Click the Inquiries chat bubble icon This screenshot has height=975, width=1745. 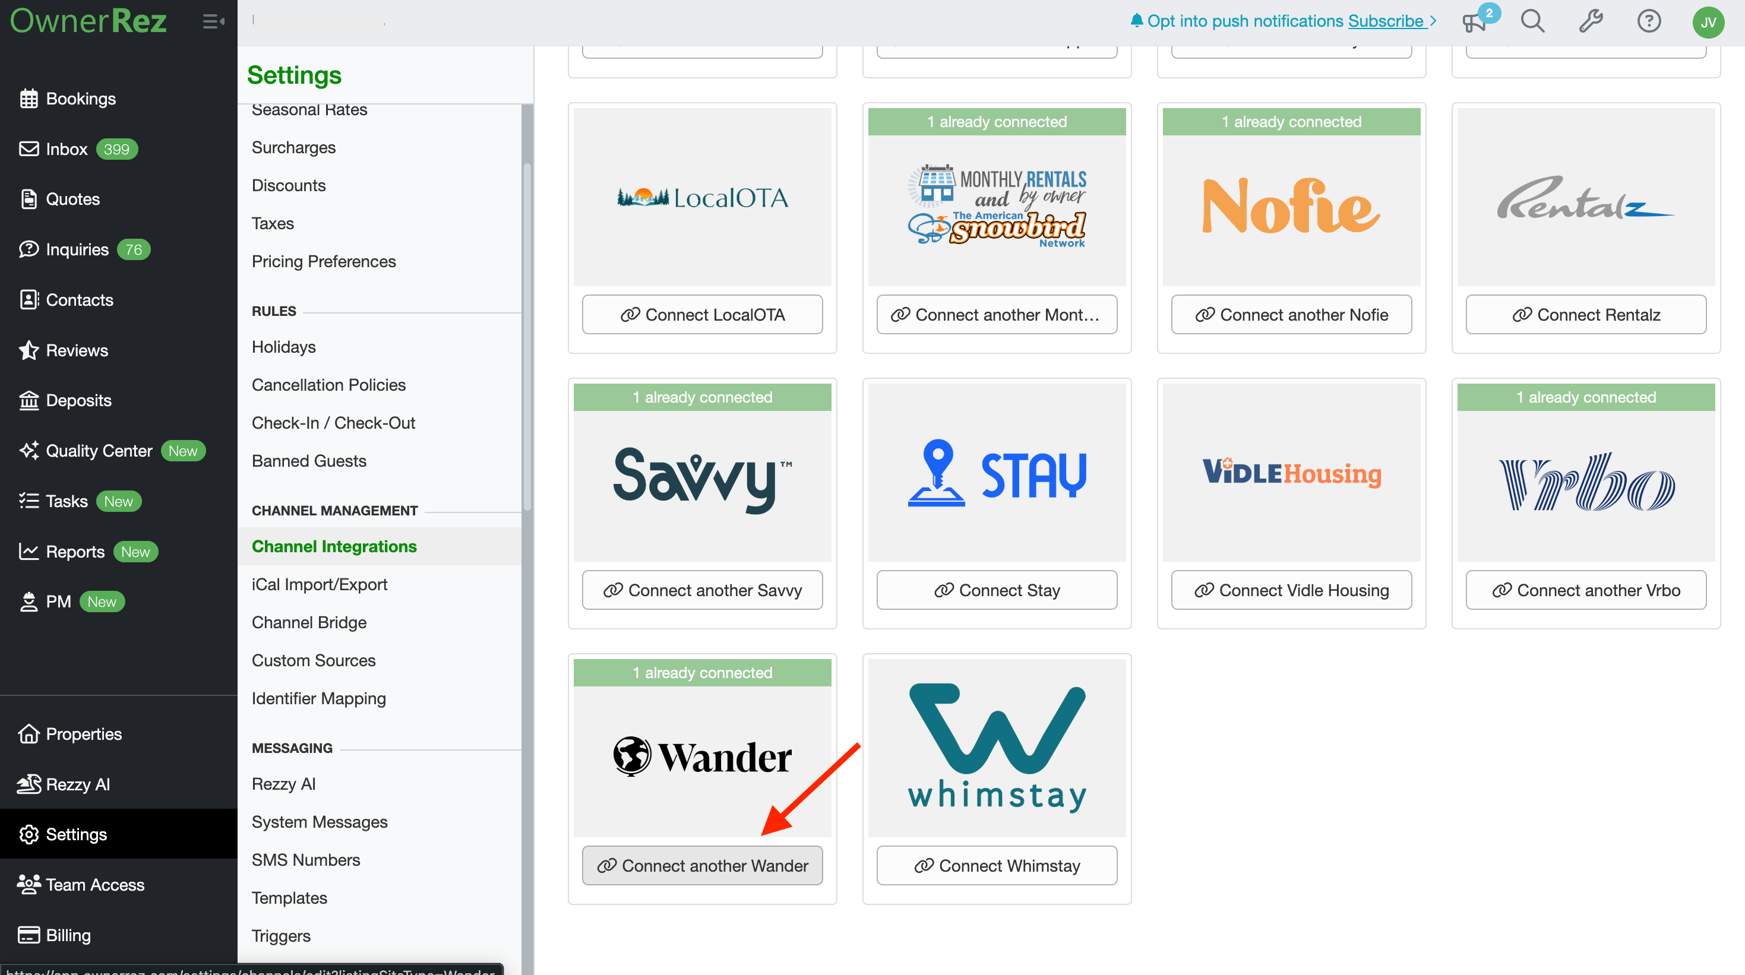[x=29, y=249]
